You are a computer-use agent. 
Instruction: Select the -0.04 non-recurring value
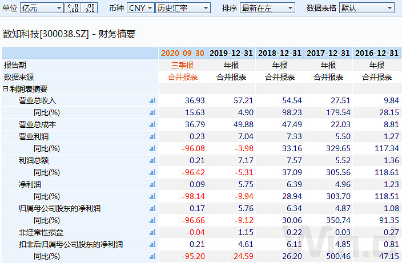pyautogui.click(x=195, y=232)
